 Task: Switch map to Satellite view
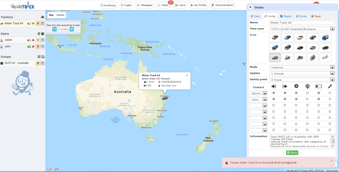(x=60, y=15)
